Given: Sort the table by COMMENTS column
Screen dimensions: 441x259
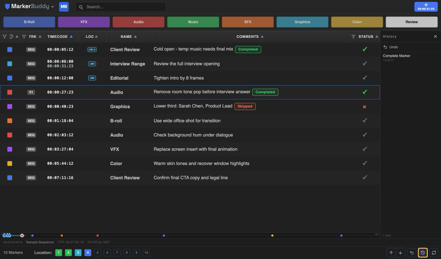Looking at the screenshot, I should click(x=250, y=37).
